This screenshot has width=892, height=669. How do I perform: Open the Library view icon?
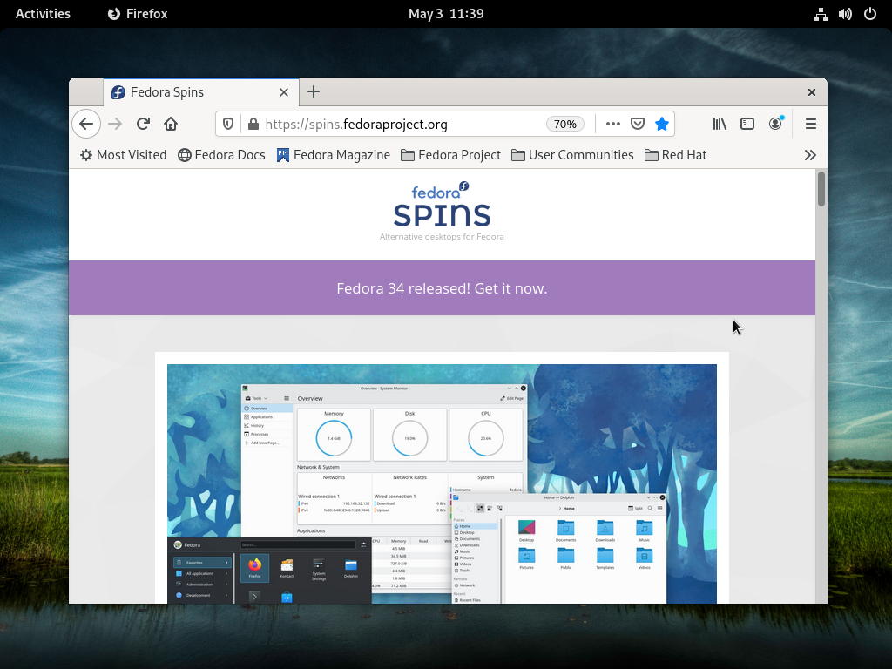pyautogui.click(x=720, y=124)
